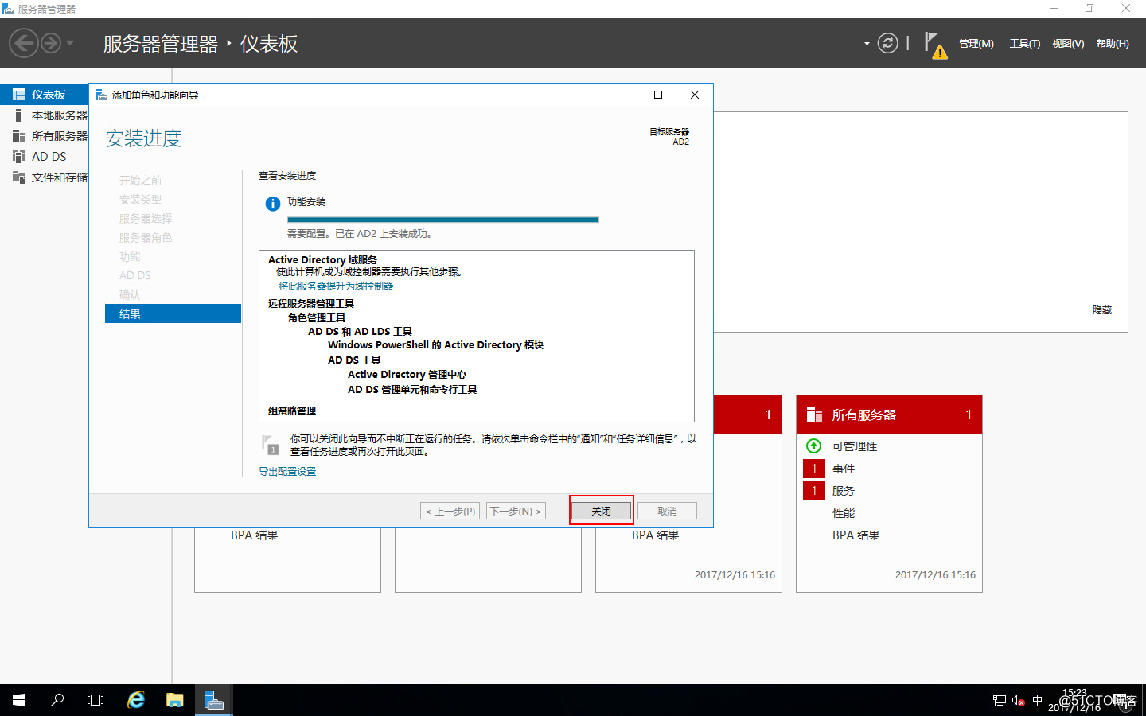Select the 开始之前 wizard step
Image resolution: width=1146 pixels, height=716 pixels.
[140, 180]
